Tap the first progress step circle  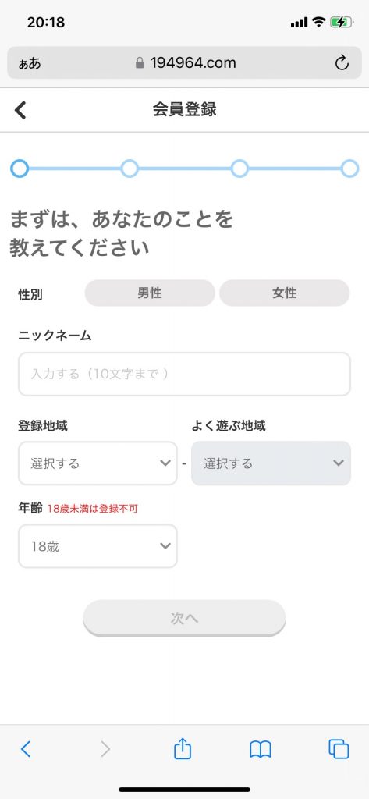pyautogui.click(x=20, y=169)
